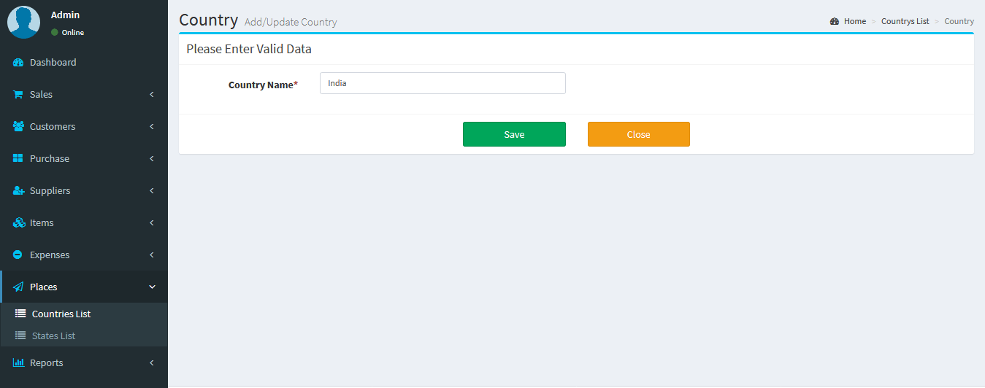Screen dimensions: 985x388
Task: Expand the Customers menu chevron
Action: 152,126
